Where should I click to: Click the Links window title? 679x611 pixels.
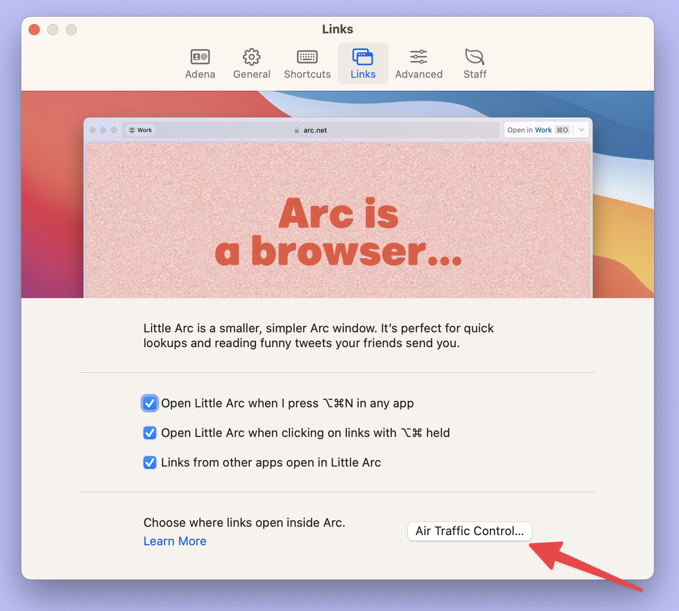point(338,29)
